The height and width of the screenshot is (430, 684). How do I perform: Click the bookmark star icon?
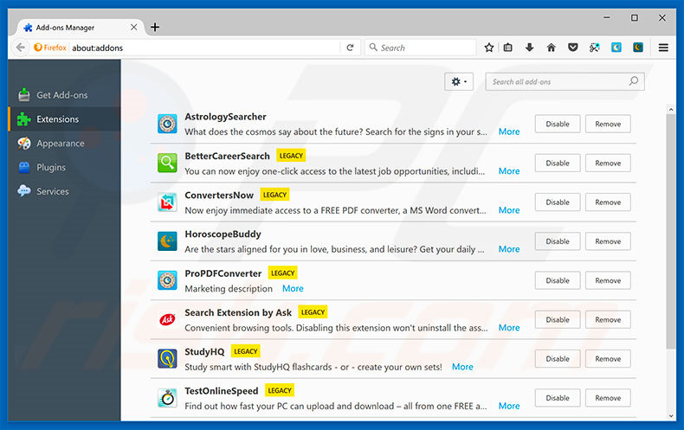(x=489, y=48)
